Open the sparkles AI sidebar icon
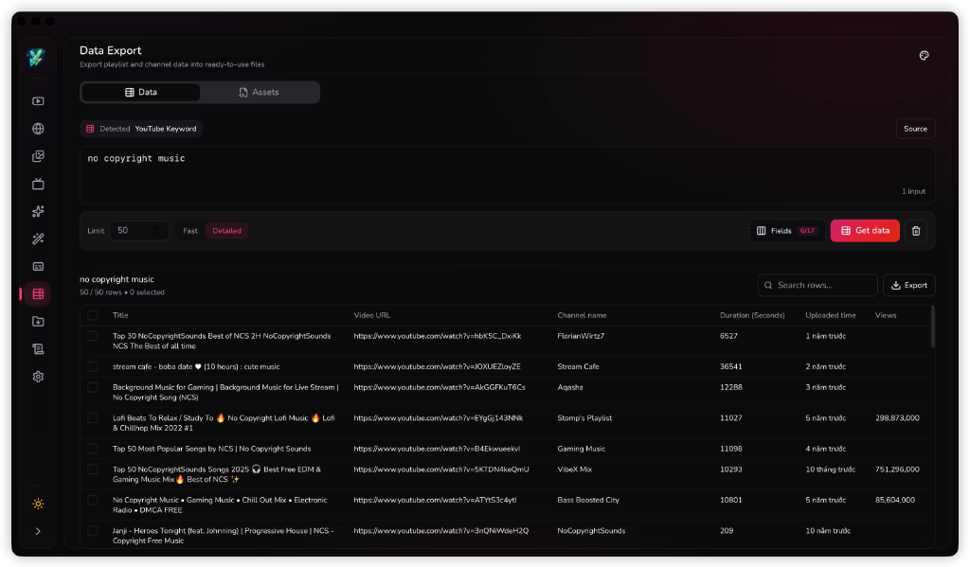The height and width of the screenshot is (567, 970). [x=38, y=211]
